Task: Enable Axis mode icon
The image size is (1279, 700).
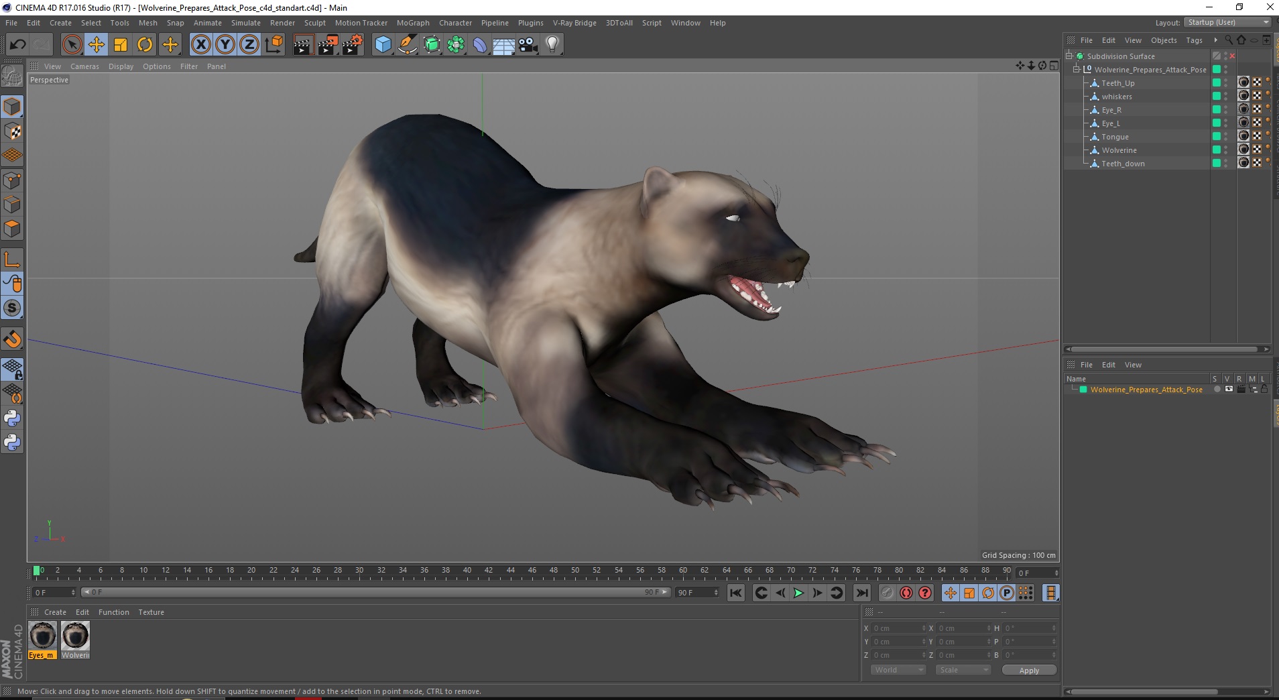Action: point(12,259)
